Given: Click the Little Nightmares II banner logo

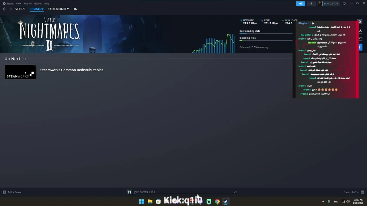Looking at the screenshot, I should pyautogui.click(x=49, y=34).
